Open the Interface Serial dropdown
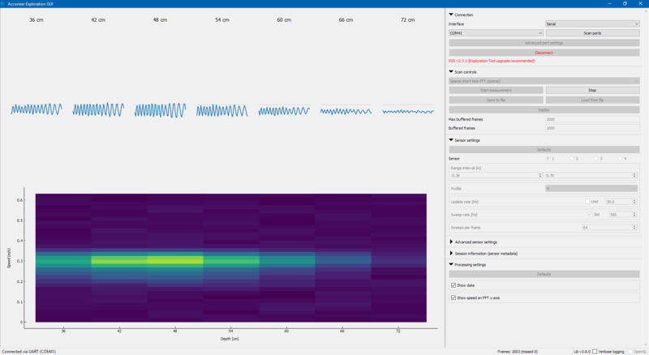The height and width of the screenshot is (355, 649). pos(592,24)
